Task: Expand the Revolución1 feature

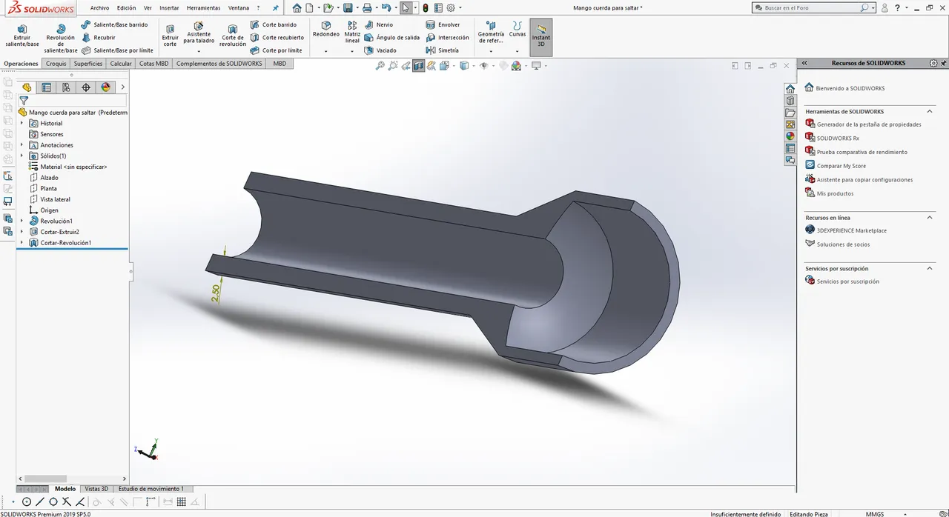Action: click(x=22, y=221)
